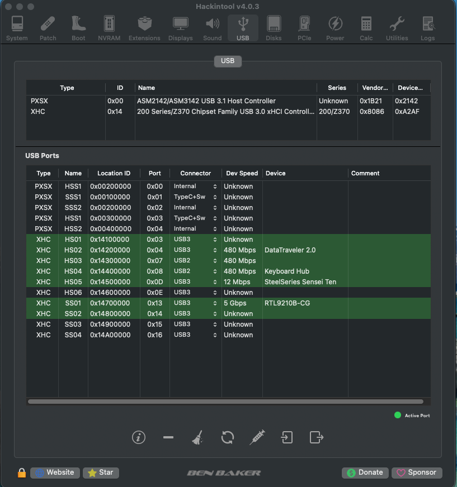
Task: Click the syringe Inject icon
Action: coord(257,437)
